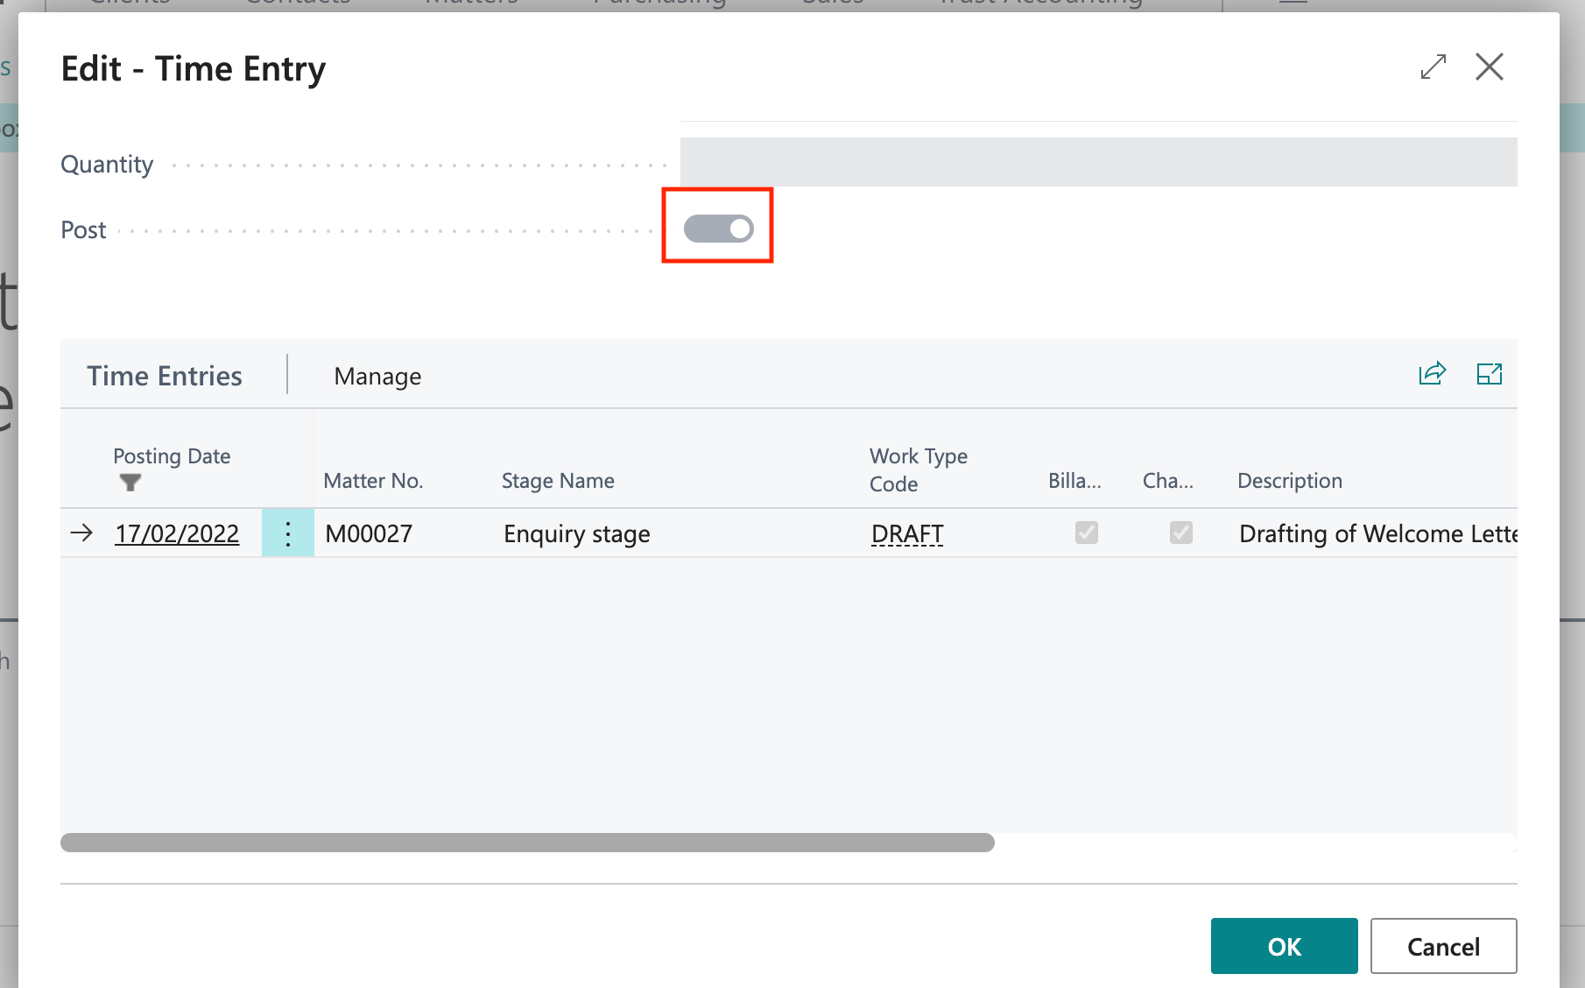1585x988 pixels.
Task: Sort by Posting Date column header
Action: point(172,456)
